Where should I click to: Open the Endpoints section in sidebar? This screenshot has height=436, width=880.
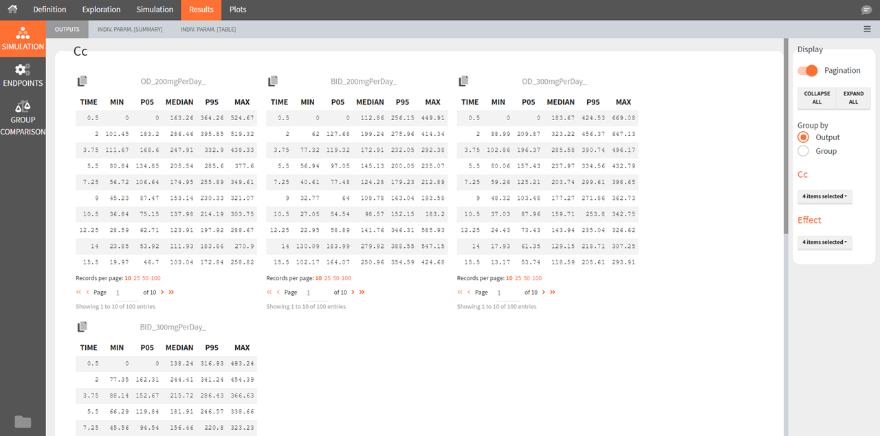[x=23, y=76]
